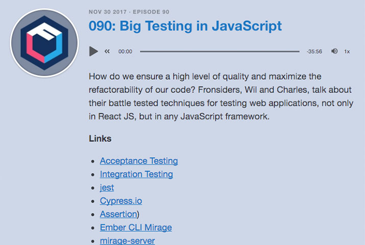This screenshot has height=245, width=365.
Task: Click the NOV 30 2017 date text
Action: click(107, 12)
